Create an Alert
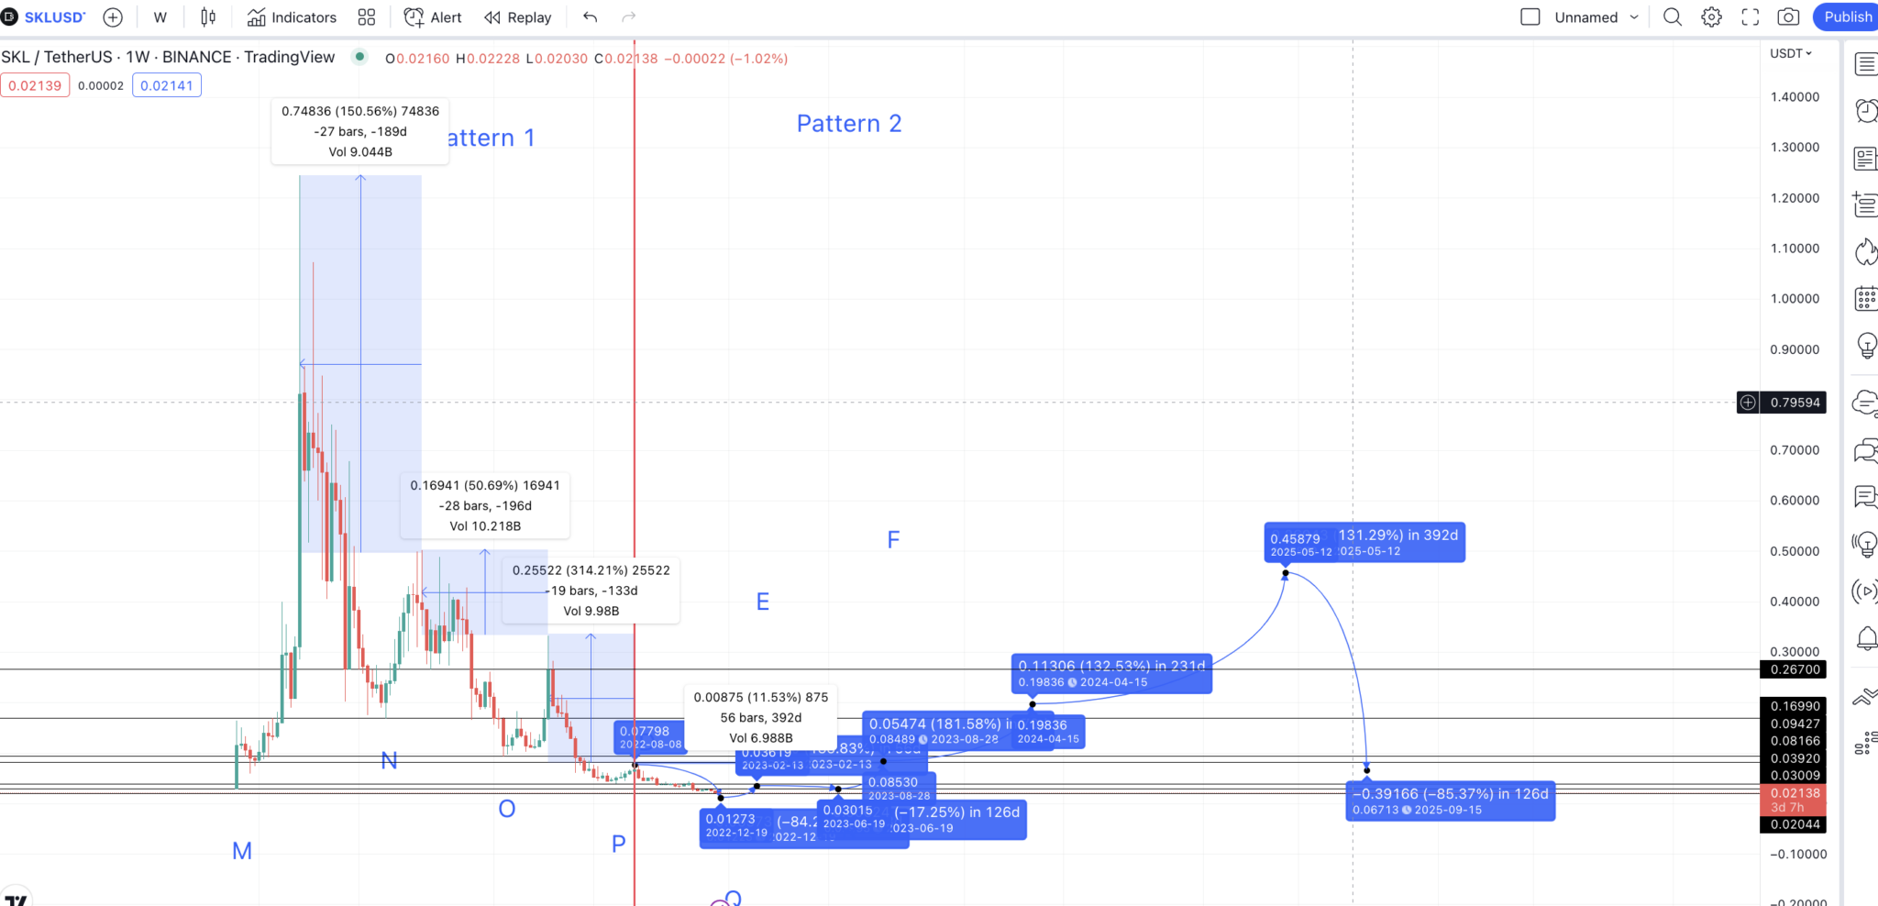Screen dimensions: 1878x906 (x=433, y=17)
